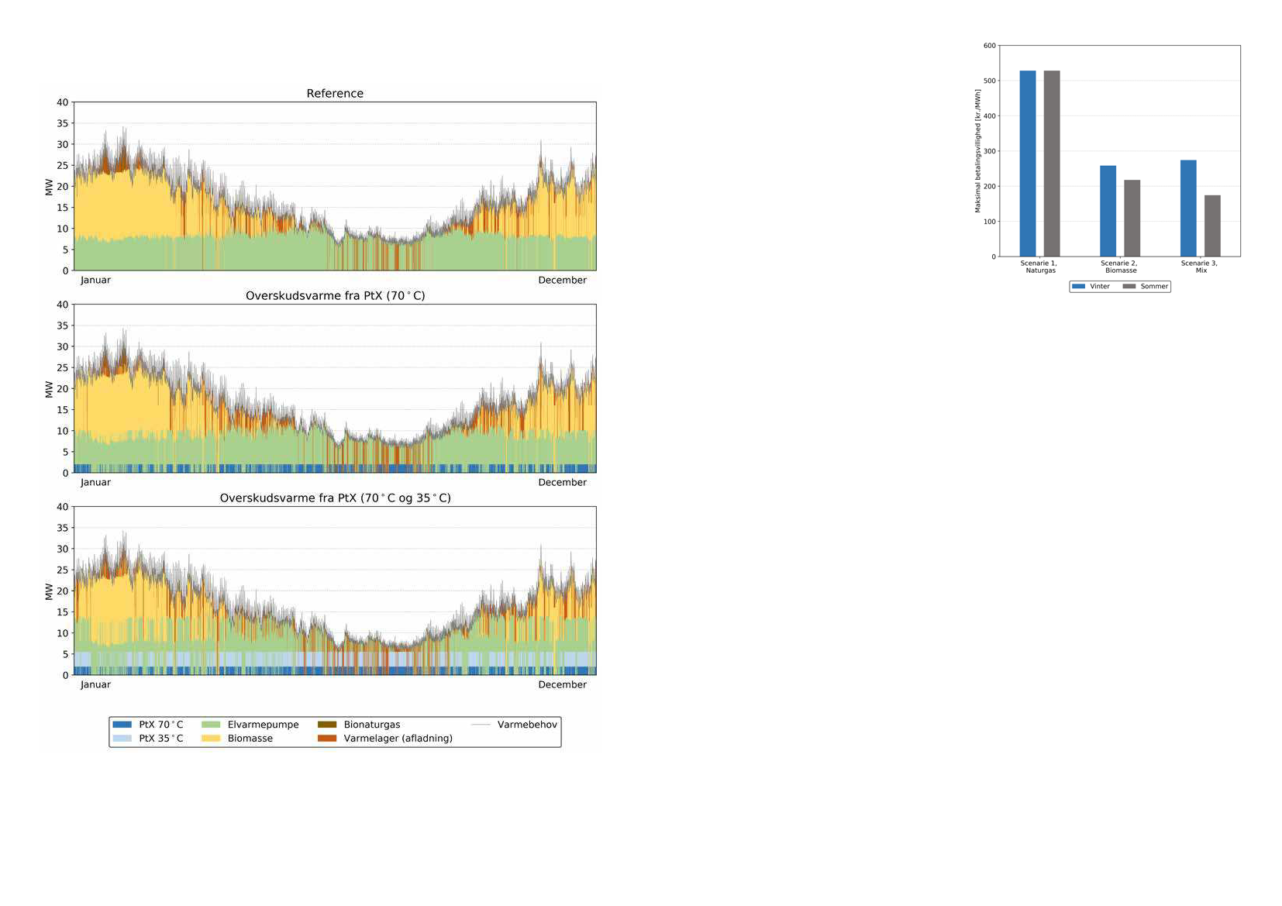Select the 'Overskudsvarme fra PtX (70 °C og 35 °C)' title
The height and width of the screenshot is (906, 1282).
(335, 498)
